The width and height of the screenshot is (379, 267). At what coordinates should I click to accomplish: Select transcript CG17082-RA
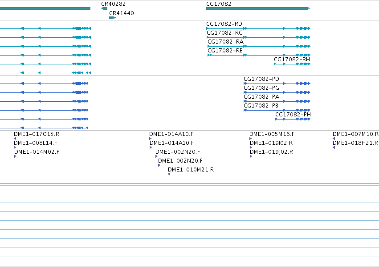point(259,46)
